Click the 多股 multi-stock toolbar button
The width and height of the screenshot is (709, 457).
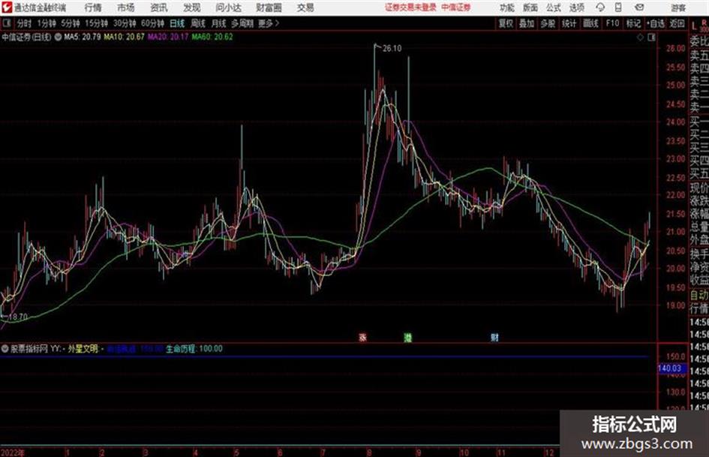[x=548, y=23]
